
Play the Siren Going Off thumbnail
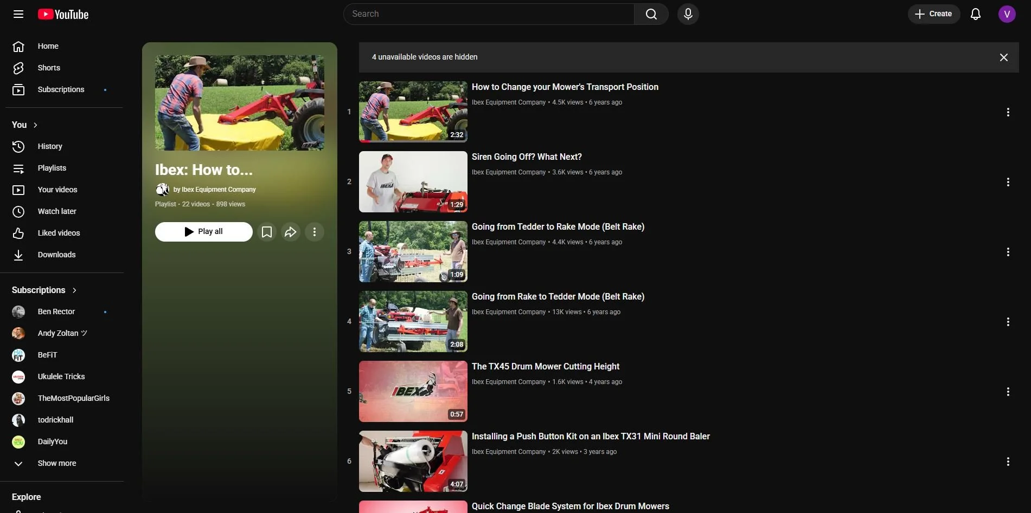click(x=413, y=181)
